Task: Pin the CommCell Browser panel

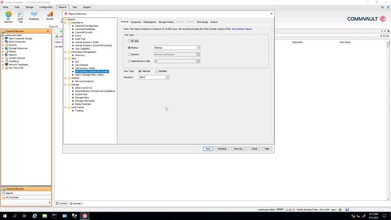Action: (48, 31)
